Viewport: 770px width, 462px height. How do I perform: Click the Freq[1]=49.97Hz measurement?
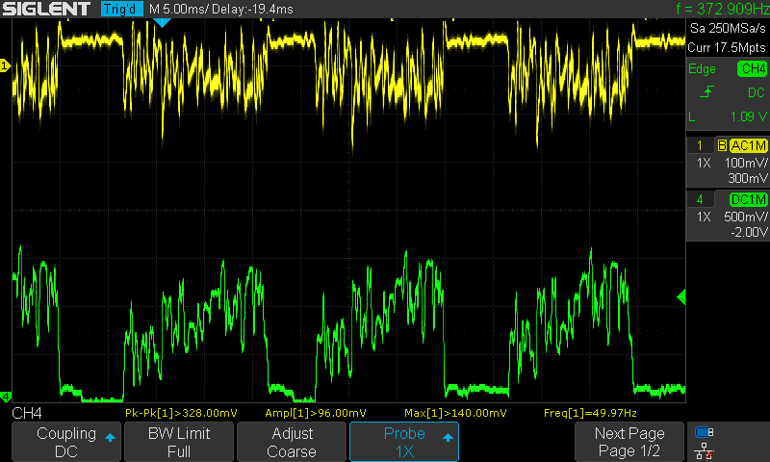590,413
